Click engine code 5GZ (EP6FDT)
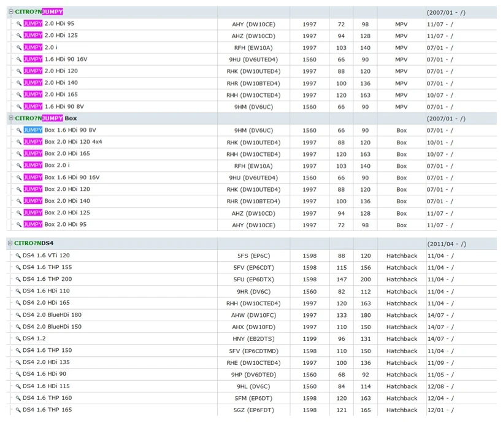 click(253, 410)
